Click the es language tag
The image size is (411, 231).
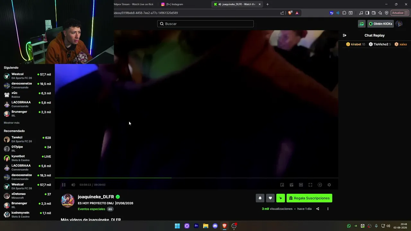tap(110, 209)
